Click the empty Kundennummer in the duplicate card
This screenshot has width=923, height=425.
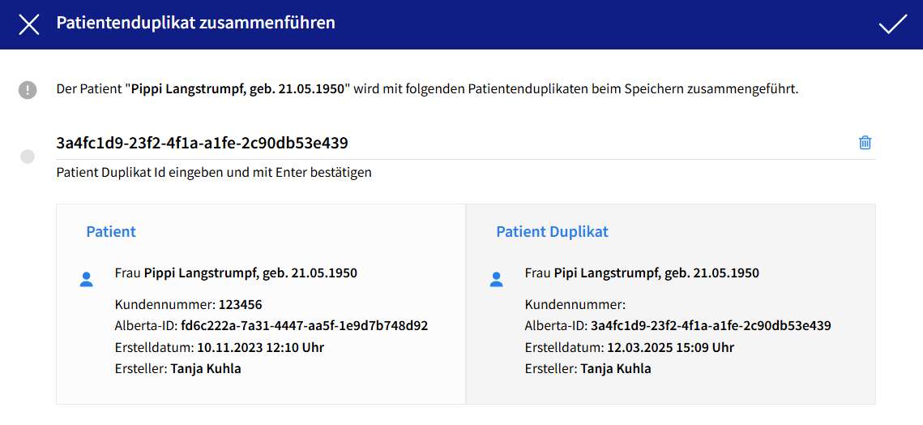[x=575, y=305]
